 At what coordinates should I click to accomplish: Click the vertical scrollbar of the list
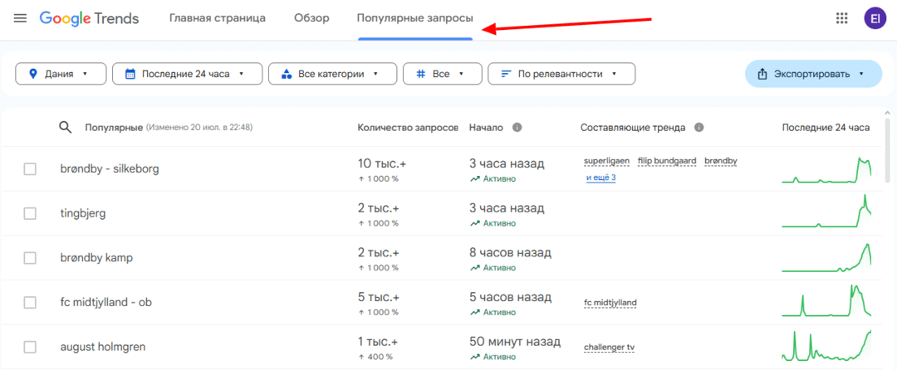tap(887, 151)
